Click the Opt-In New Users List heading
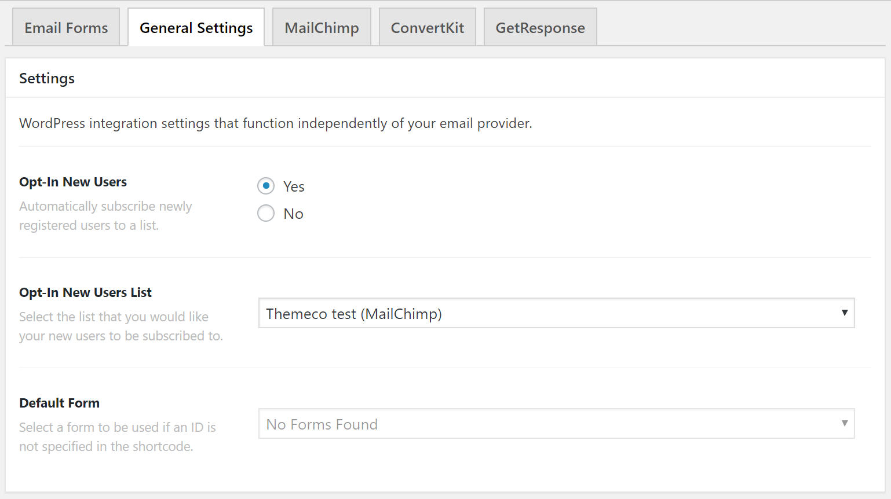Screen dimensions: 891x499 [85, 292]
